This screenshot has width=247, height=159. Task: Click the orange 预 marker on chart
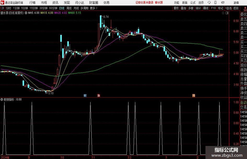pyautogui.click(x=194, y=96)
